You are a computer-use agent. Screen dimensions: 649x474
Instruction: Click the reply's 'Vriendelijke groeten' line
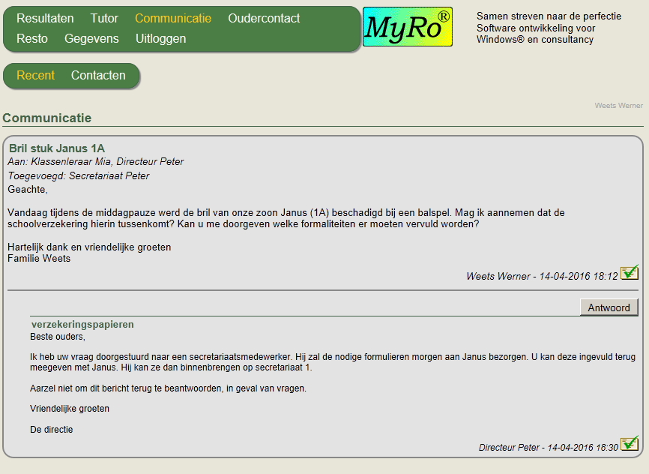tap(70, 409)
